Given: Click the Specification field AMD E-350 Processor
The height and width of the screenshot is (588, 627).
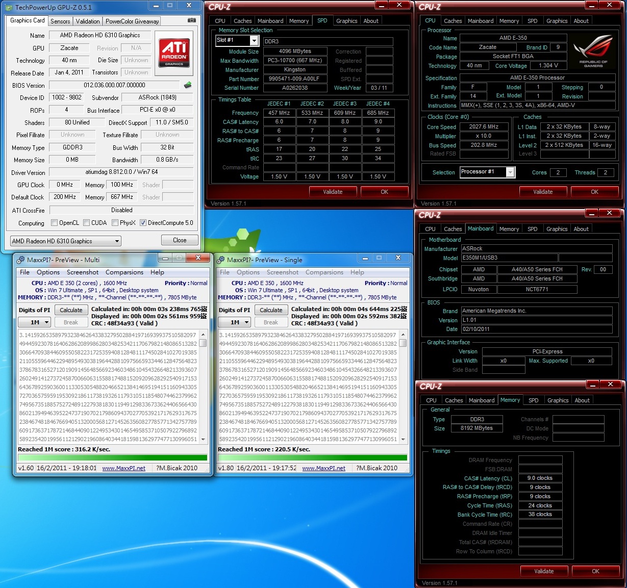Looking at the screenshot, I should coord(537,78).
